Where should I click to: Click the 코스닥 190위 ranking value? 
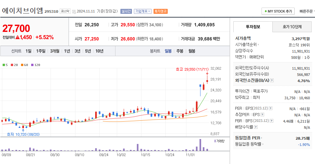point(299,45)
